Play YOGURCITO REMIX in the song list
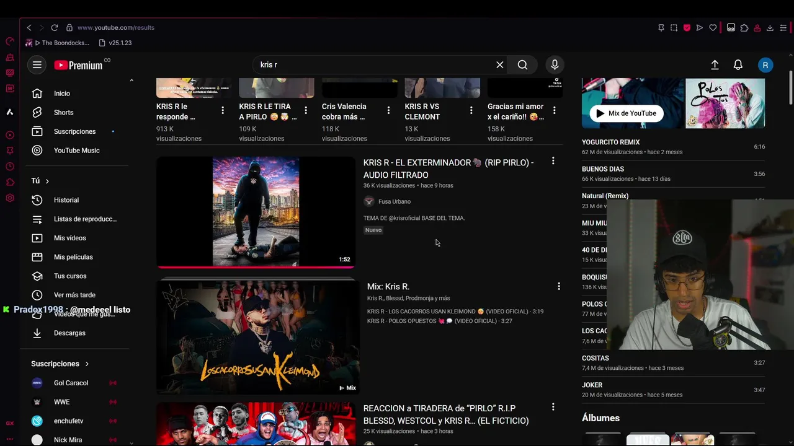794x446 pixels. pos(673,147)
